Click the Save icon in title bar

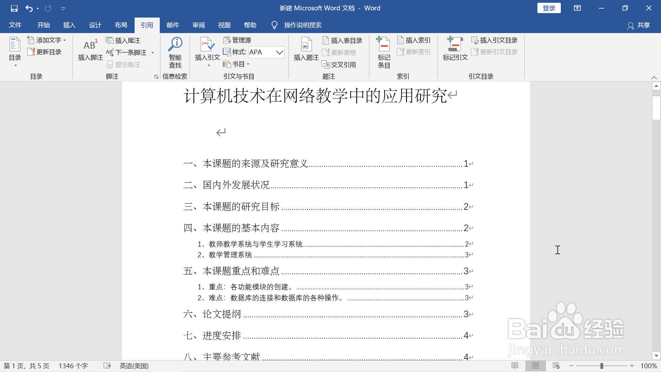coord(14,8)
